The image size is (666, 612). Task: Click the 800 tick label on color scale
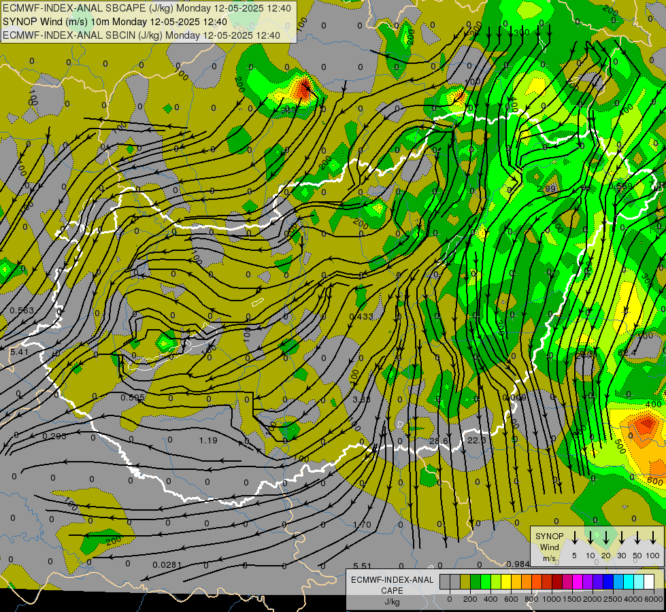[x=531, y=599]
